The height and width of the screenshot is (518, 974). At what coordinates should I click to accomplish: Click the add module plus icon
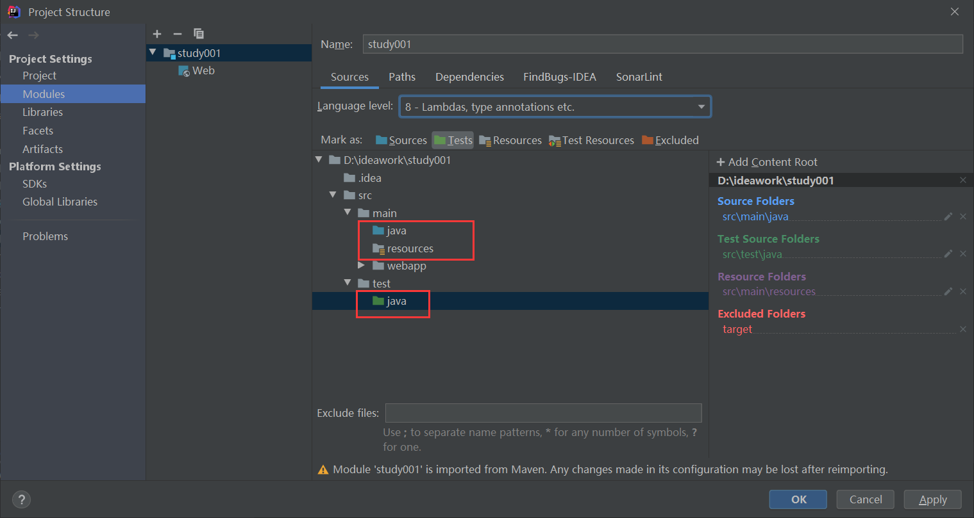158,34
